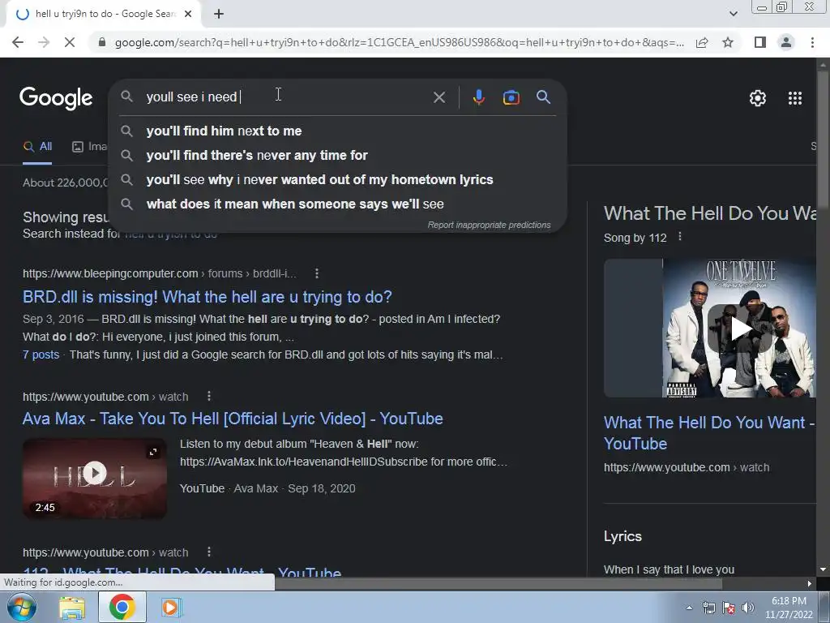The height and width of the screenshot is (623, 830).
Task: Play the 112 song video thumbnail
Action: click(738, 329)
